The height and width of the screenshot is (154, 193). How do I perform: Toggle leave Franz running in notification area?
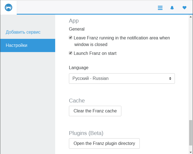tap(71, 37)
